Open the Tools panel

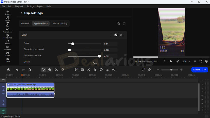(8, 60)
